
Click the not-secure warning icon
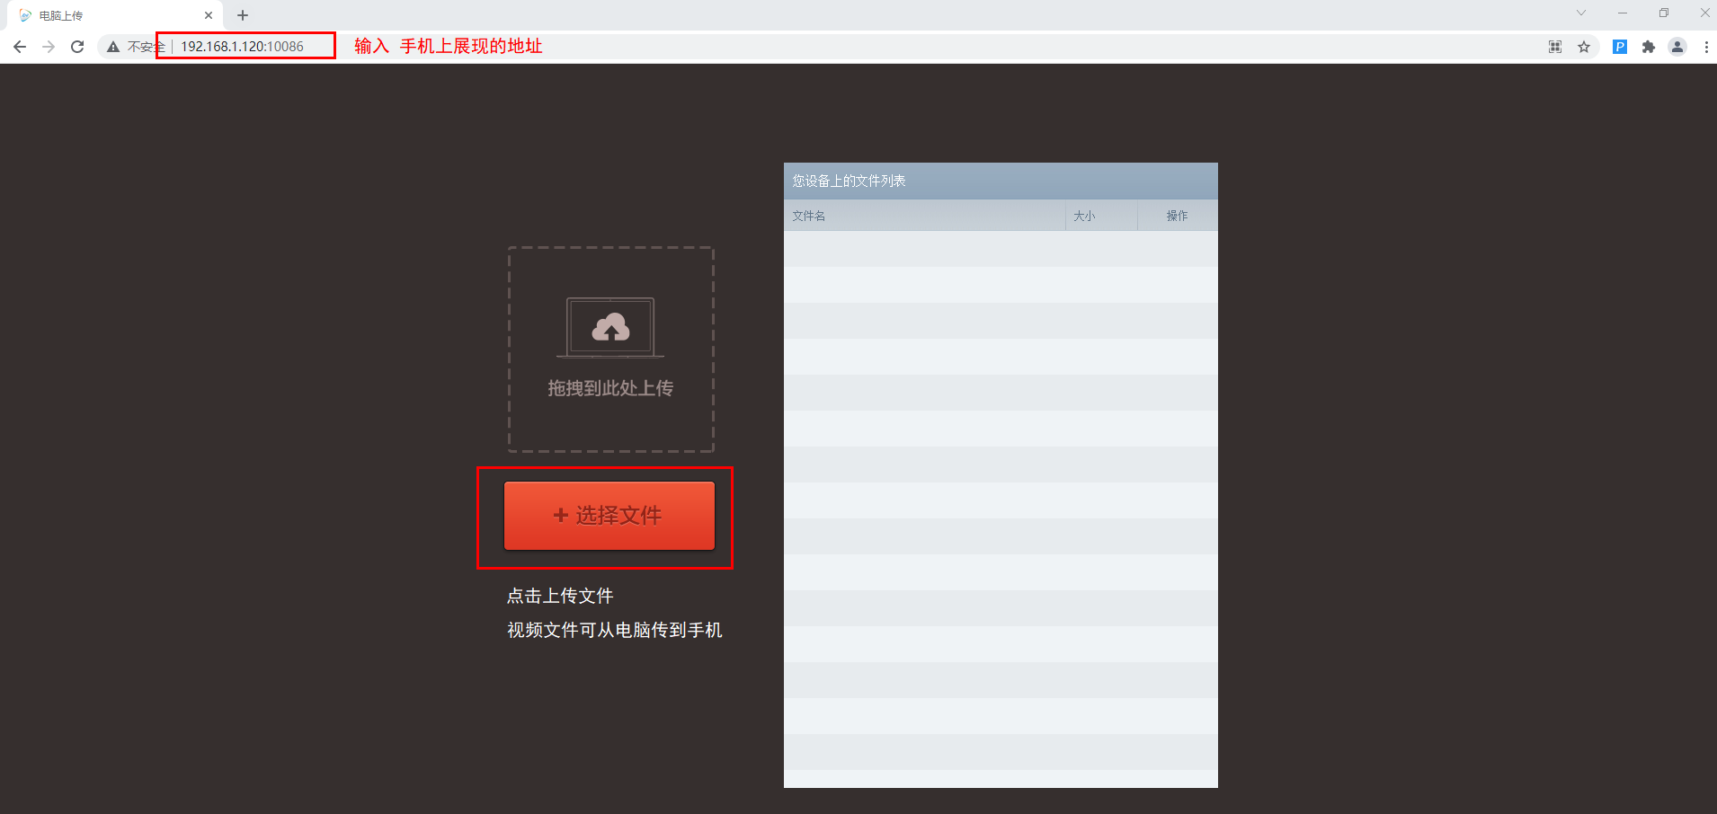point(113,47)
